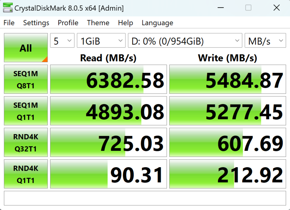The width and height of the screenshot is (290, 210).
Task: Start the SEQ1M Q8T1 test
Action: tap(26, 79)
